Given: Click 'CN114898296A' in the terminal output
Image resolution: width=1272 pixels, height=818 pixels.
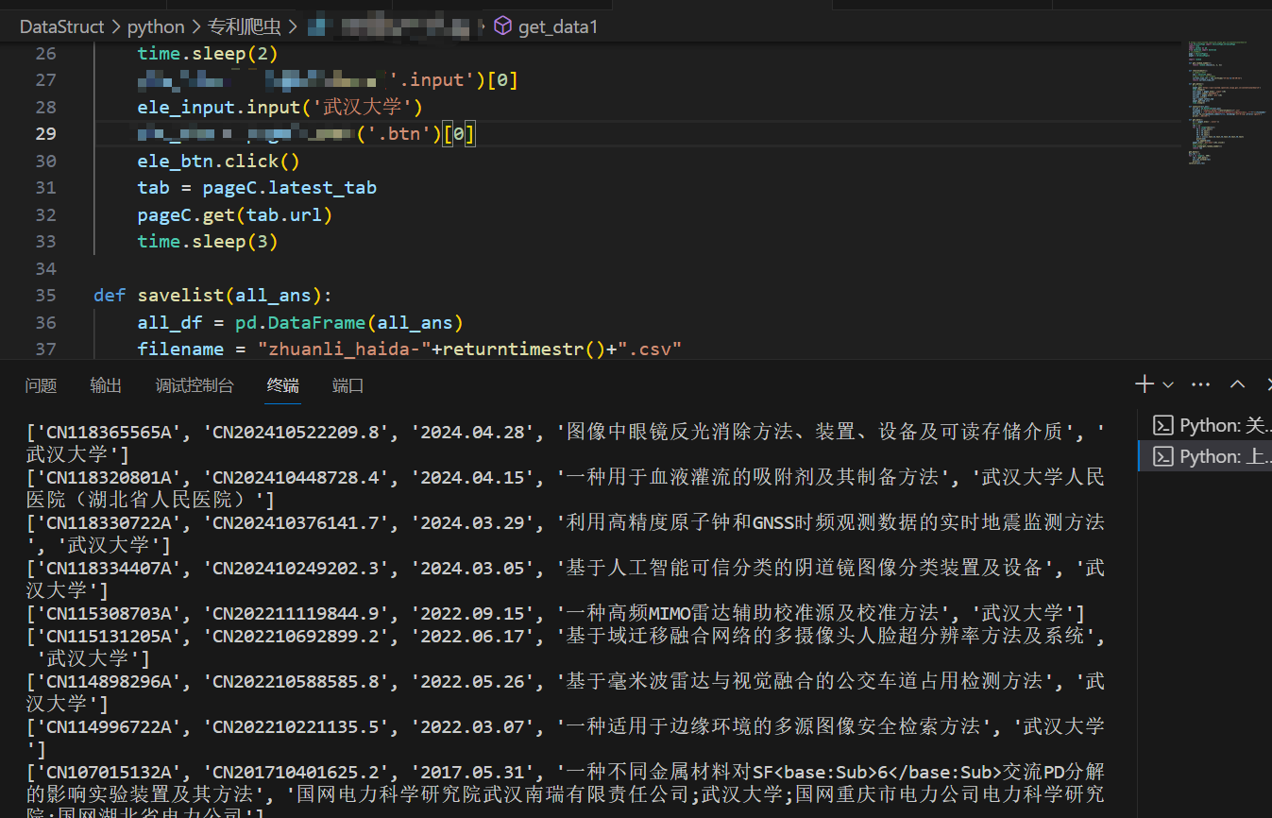Looking at the screenshot, I should (x=110, y=681).
